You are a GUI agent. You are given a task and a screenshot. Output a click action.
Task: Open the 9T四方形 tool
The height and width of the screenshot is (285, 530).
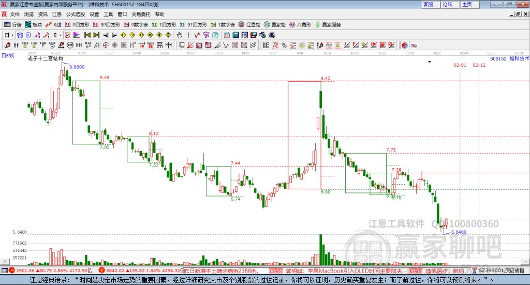coord(194,25)
